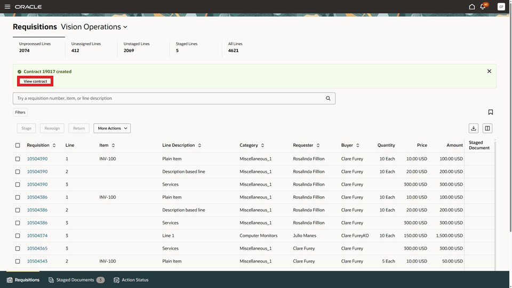Sort by the Line Description column arrows
Image resolution: width=512 pixels, height=288 pixels.
199,145
